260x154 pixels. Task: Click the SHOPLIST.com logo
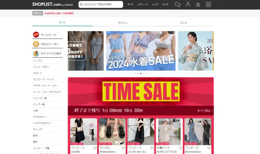tap(53, 4)
